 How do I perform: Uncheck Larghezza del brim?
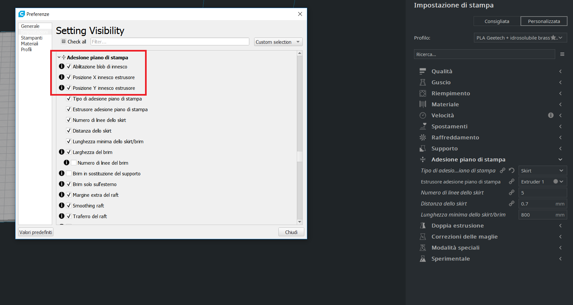coord(69,152)
